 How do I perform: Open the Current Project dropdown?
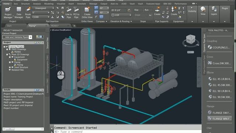(31, 37)
